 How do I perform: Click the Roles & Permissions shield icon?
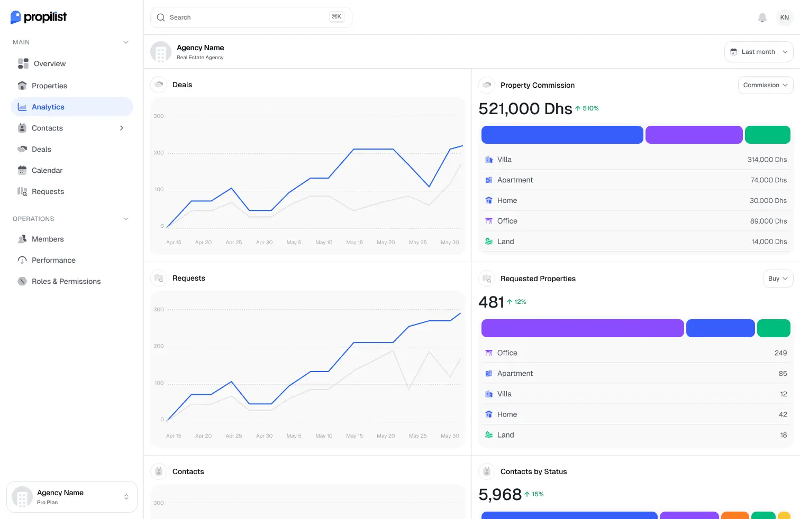(22, 281)
